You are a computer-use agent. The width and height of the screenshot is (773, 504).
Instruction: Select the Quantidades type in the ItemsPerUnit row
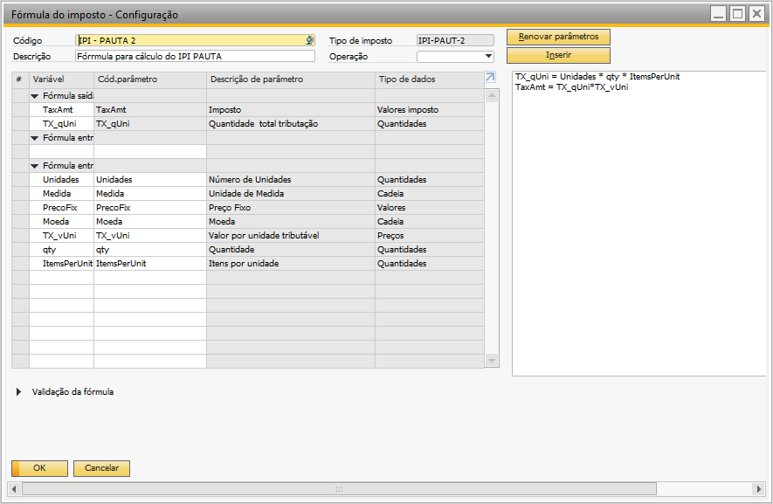pyautogui.click(x=430, y=264)
